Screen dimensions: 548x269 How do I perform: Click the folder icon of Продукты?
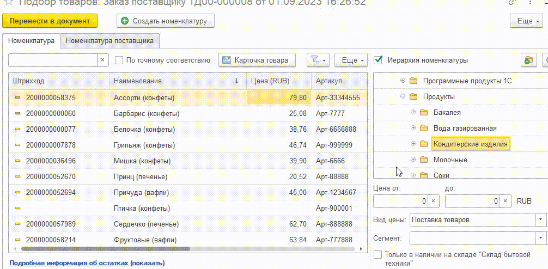pos(413,96)
